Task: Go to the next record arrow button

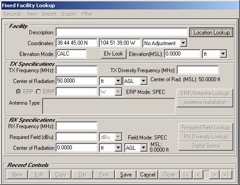Action: tap(214, 175)
